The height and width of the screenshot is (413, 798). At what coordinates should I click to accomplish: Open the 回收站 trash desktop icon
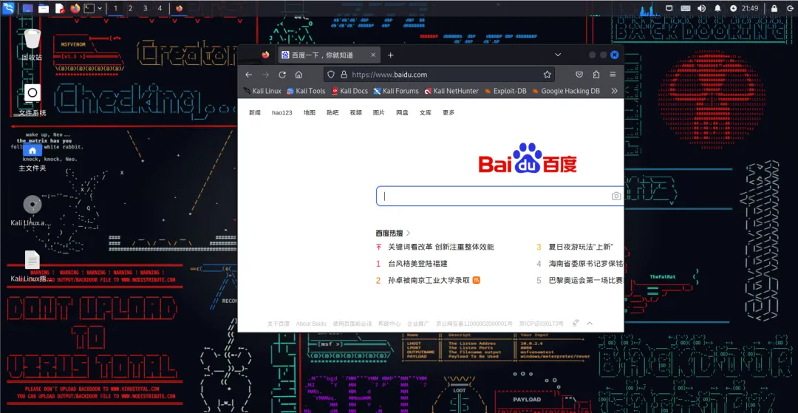coord(32,45)
